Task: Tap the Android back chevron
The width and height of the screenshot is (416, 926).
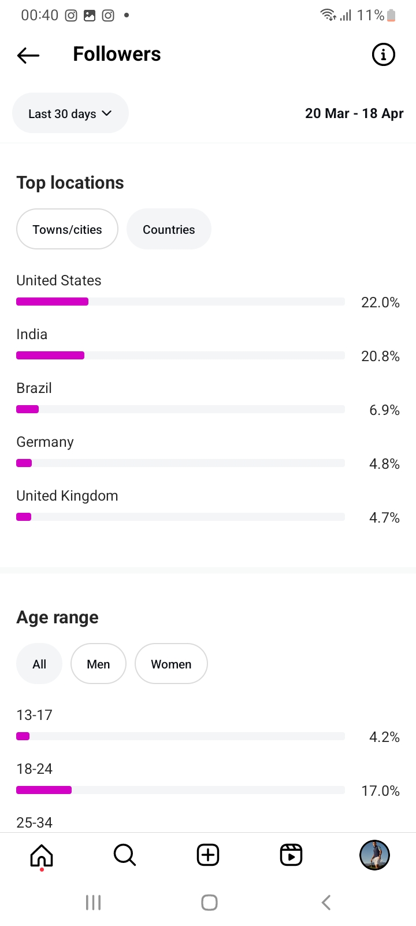Action: point(326,902)
